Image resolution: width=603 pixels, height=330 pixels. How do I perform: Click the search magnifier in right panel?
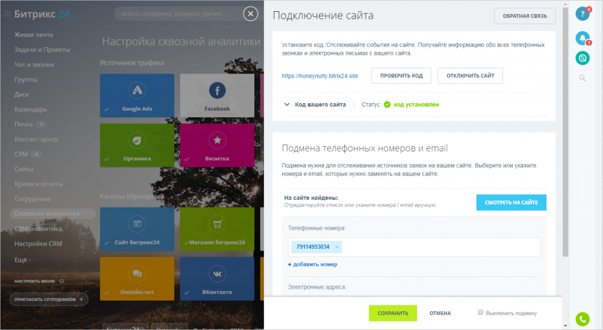pos(582,78)
